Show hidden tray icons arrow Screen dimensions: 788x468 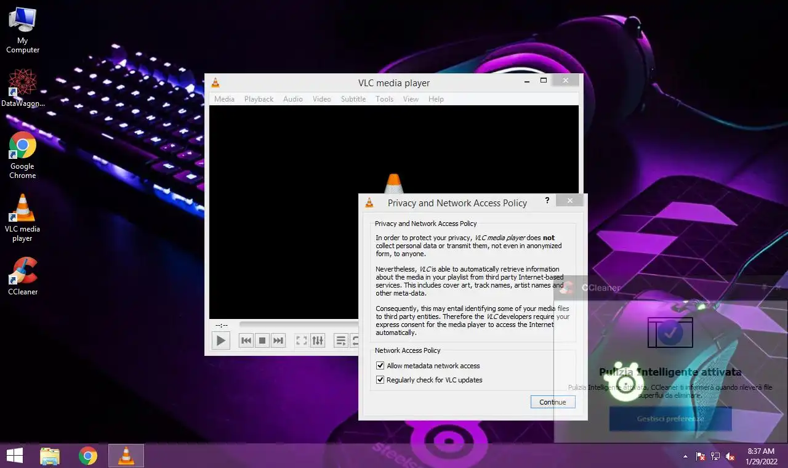click(x=686, y=456)
